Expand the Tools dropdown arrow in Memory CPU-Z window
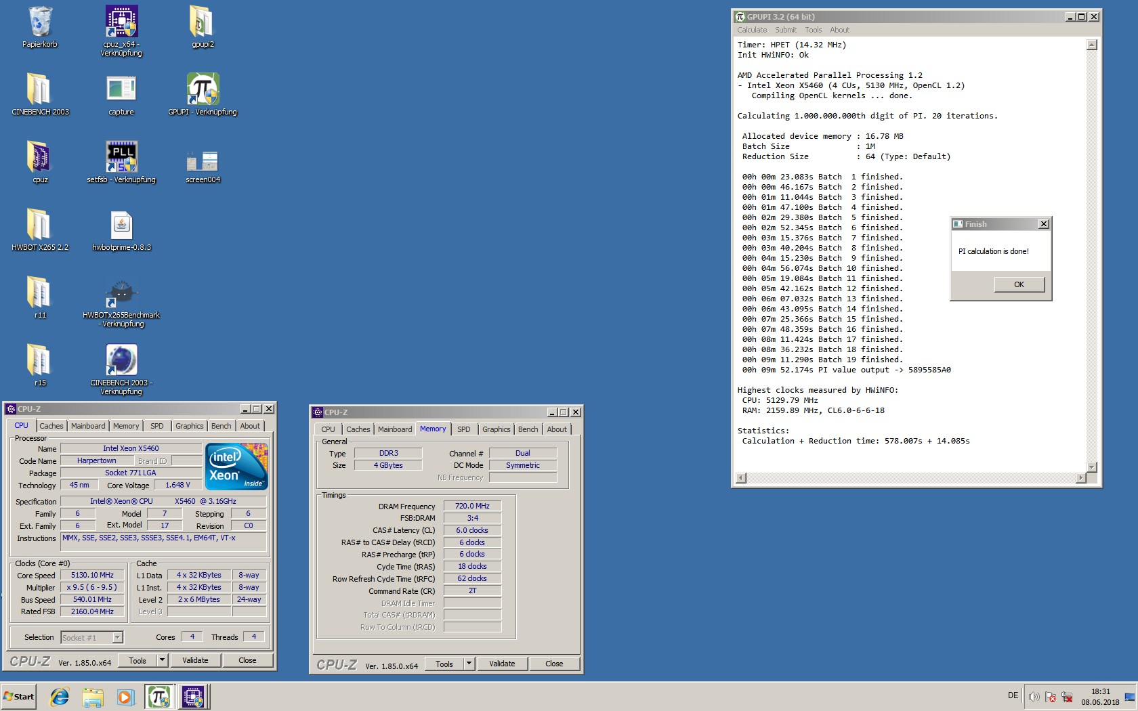This screenshot has width=1138, height=711. click(469, 664)
